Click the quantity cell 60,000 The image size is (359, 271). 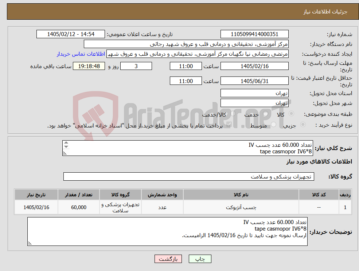[x=78, y=207]
